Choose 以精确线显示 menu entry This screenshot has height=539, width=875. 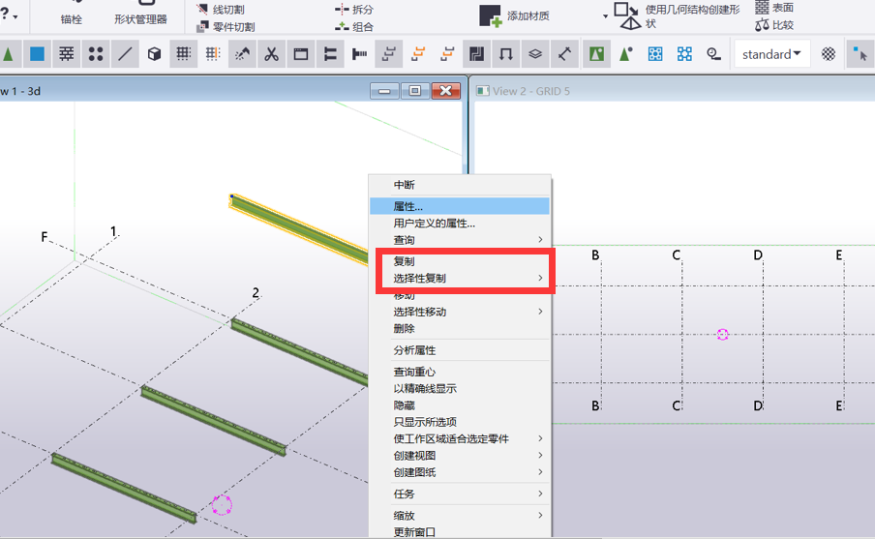(459, 388)
